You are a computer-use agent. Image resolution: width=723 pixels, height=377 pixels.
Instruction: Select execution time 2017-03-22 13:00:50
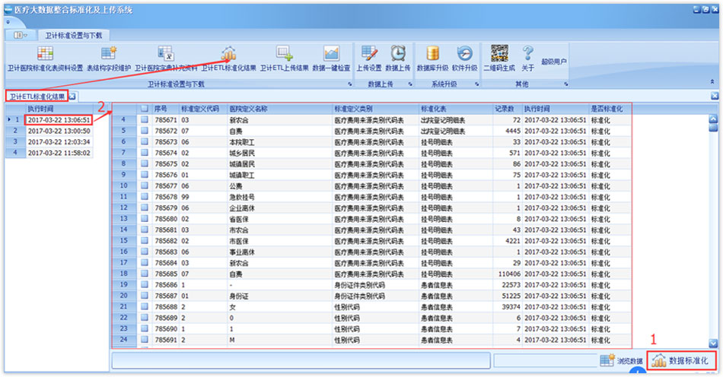click(59, 131)
